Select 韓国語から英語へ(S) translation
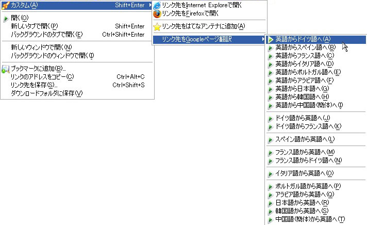This screenshot has height=225, width=367. coord(316,211)
